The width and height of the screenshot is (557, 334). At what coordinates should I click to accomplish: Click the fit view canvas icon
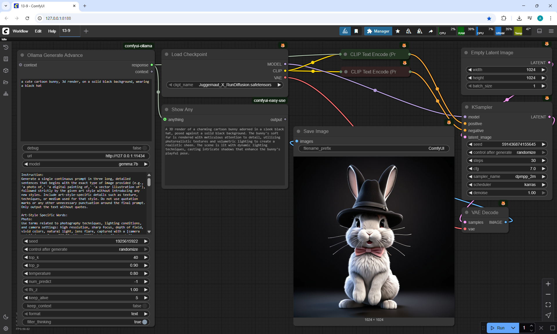(x=548, y=305)
